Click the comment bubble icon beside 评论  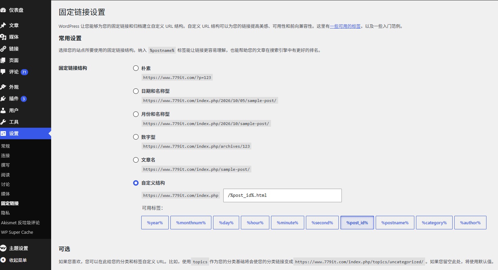click(3, 72)
